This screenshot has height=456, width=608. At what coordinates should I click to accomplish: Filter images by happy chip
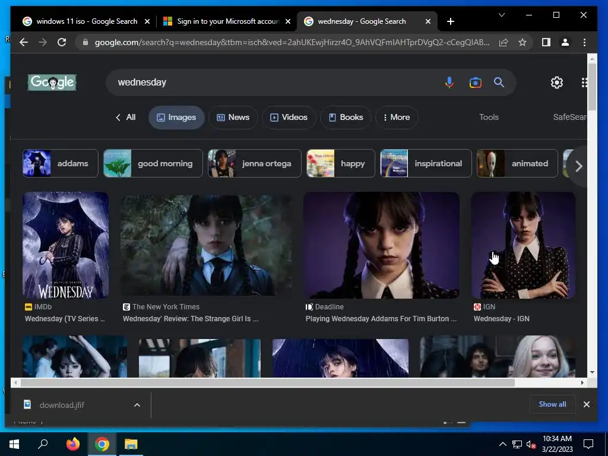click(x=341, y=163)
